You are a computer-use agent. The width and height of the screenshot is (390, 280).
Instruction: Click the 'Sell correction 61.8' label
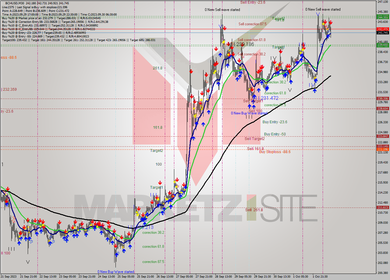pyautogui.click(x=251, y=40)
